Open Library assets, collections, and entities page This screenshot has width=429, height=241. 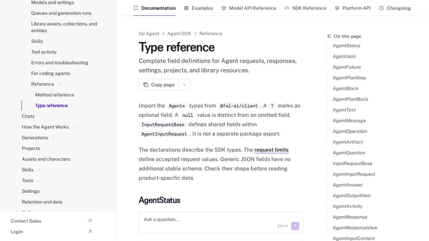pyautogui.click(x=64, y=27)
